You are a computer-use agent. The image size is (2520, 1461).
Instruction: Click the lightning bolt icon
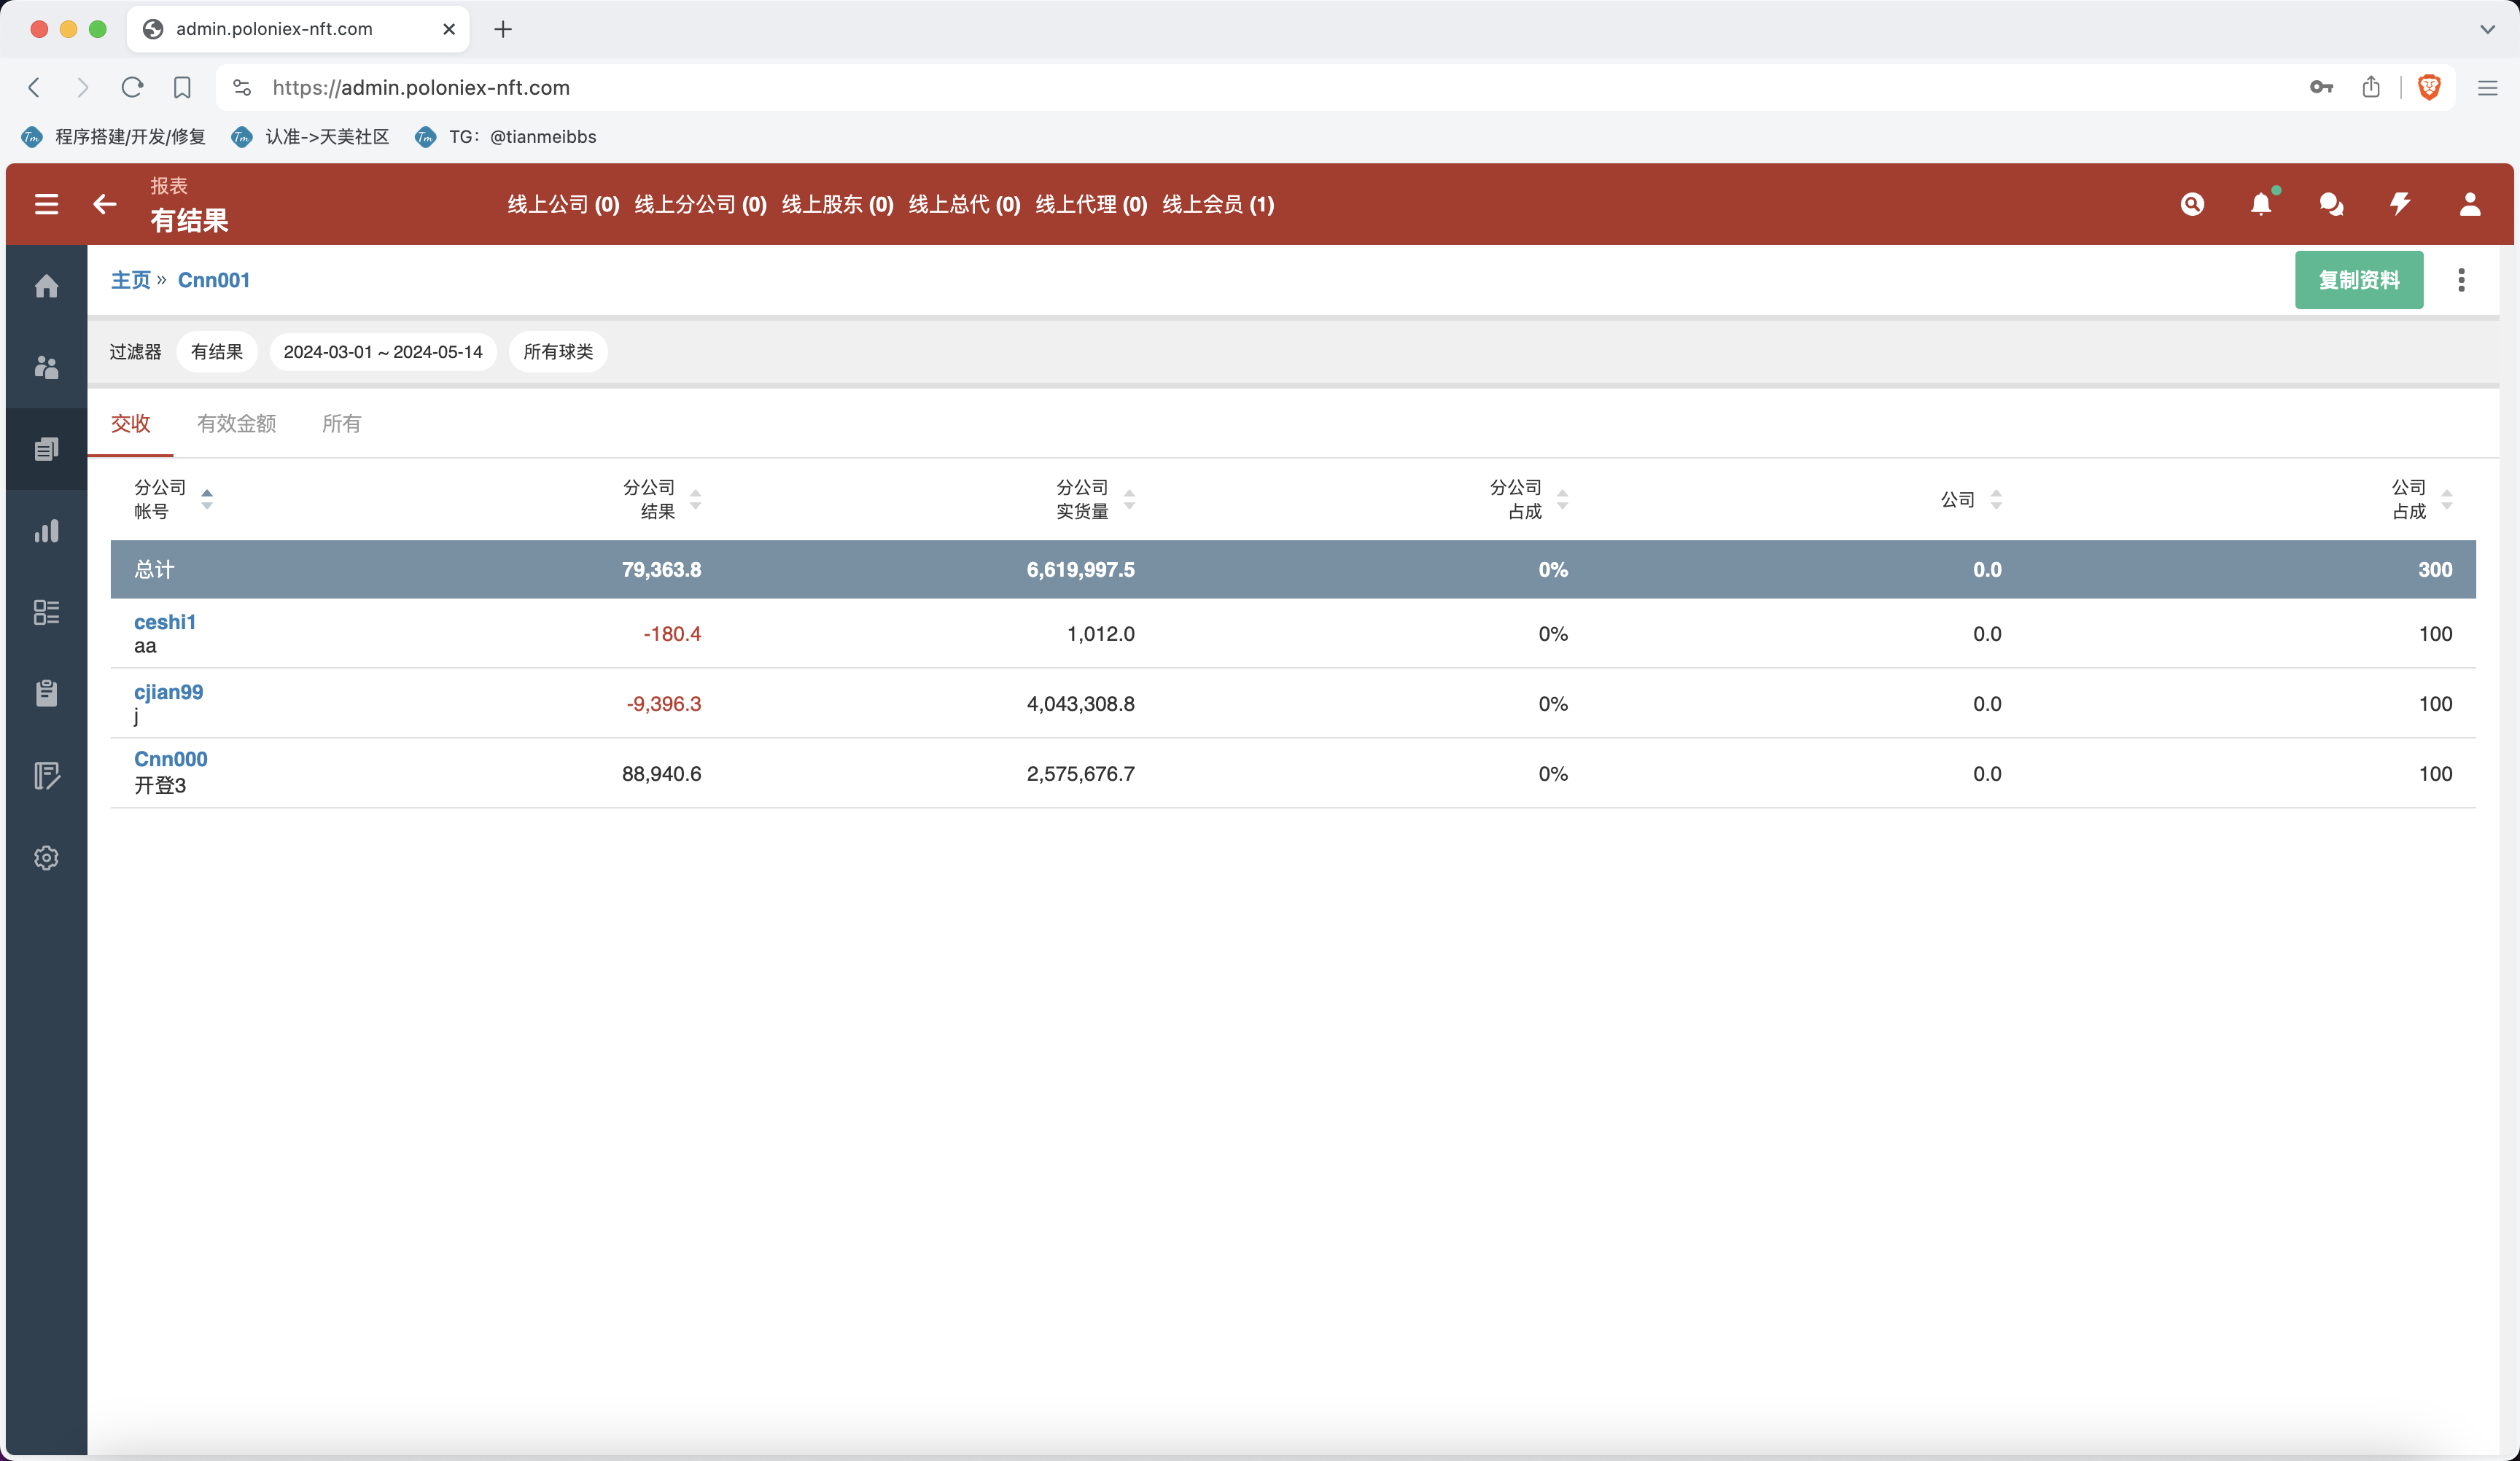[x=2400, y=204]
